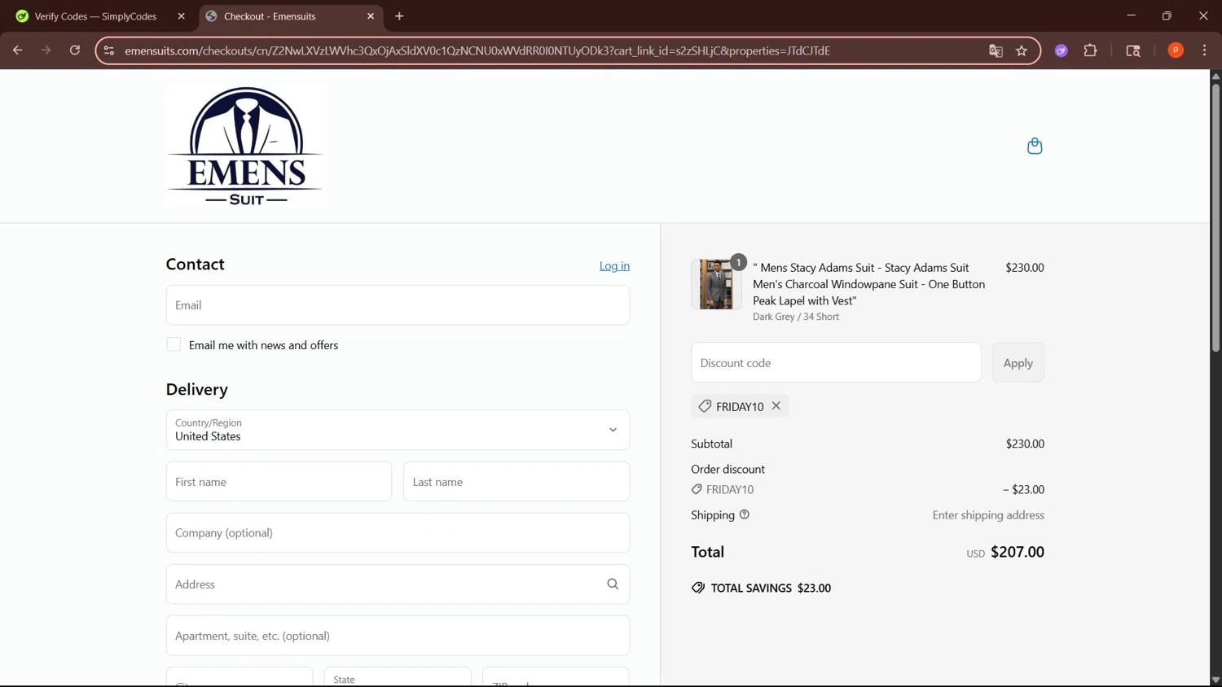
Task: Open the Chrome three-dot menu
Action: pyautogui.click(x=1205, y=50)
